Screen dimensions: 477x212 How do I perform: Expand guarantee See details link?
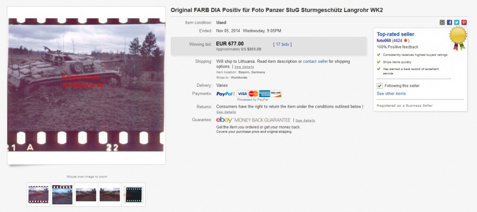(x=305, y=121)
